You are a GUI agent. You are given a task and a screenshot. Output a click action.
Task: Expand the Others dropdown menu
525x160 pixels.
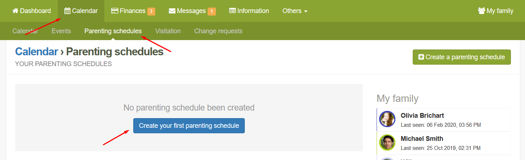[x=295, y=11]
